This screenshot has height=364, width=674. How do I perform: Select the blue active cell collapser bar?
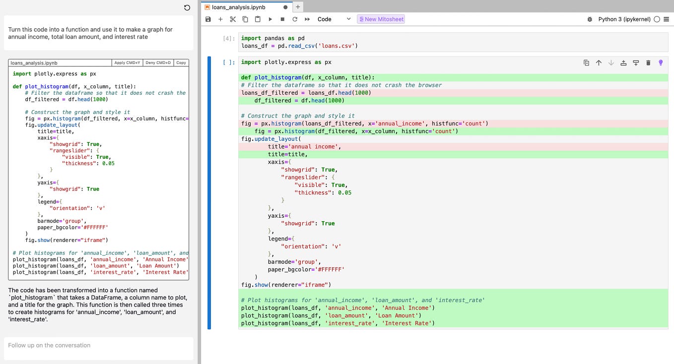click(x=209, y=193)
